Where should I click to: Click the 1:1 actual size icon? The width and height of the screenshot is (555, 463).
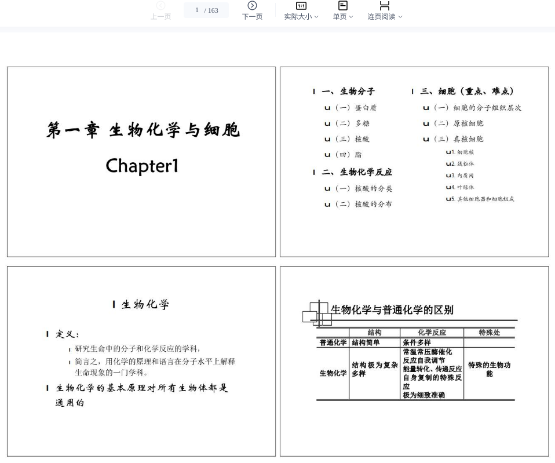301,6
